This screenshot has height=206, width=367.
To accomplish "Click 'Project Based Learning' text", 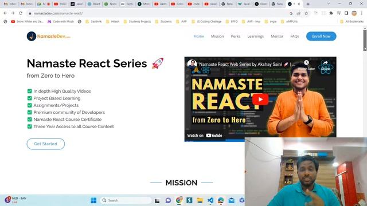I will click(57, 98).
